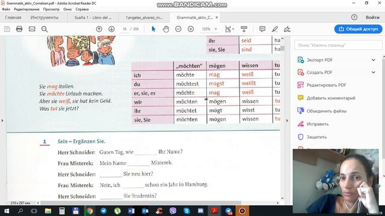Click the Общий доступ button
Image resolution: width=385 pixels, height=216 pixels.
coord(359,29)
